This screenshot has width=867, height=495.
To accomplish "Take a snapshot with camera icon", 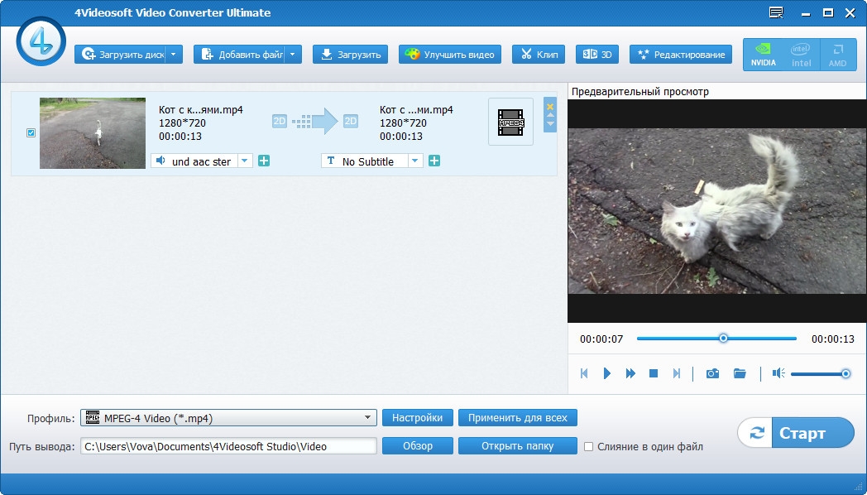I will (712, 373).
